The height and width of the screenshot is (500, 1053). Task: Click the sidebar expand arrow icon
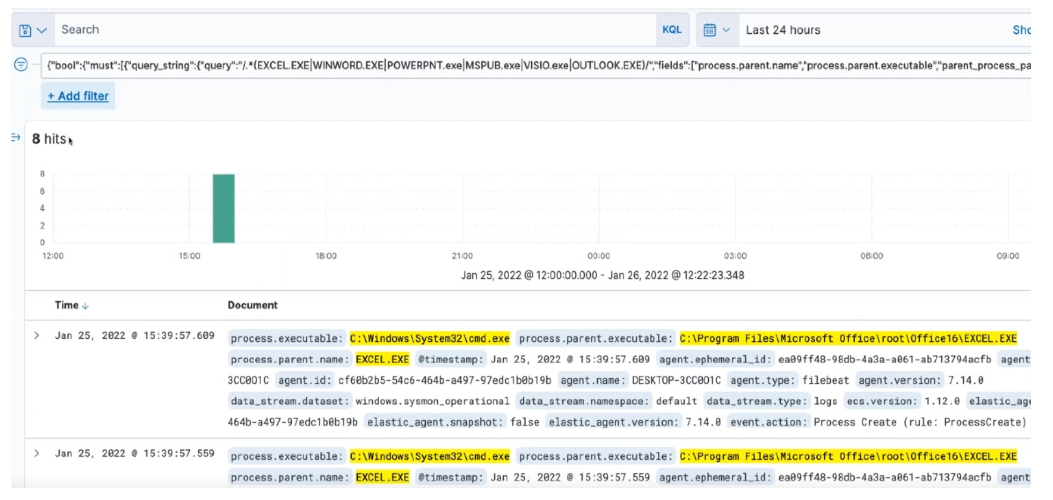(16, 137)
